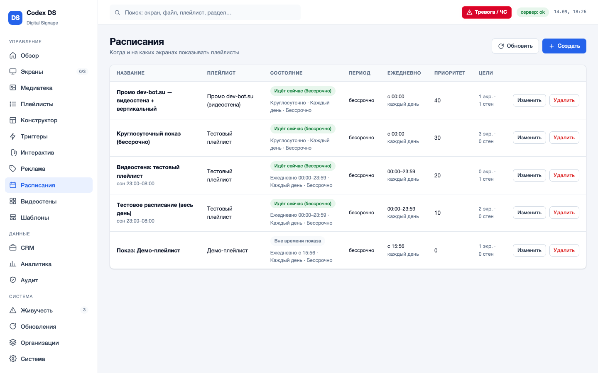Click the Аналитика bar chart icon
The height and width of the screenshot is (373, 598).
point(13,264)
